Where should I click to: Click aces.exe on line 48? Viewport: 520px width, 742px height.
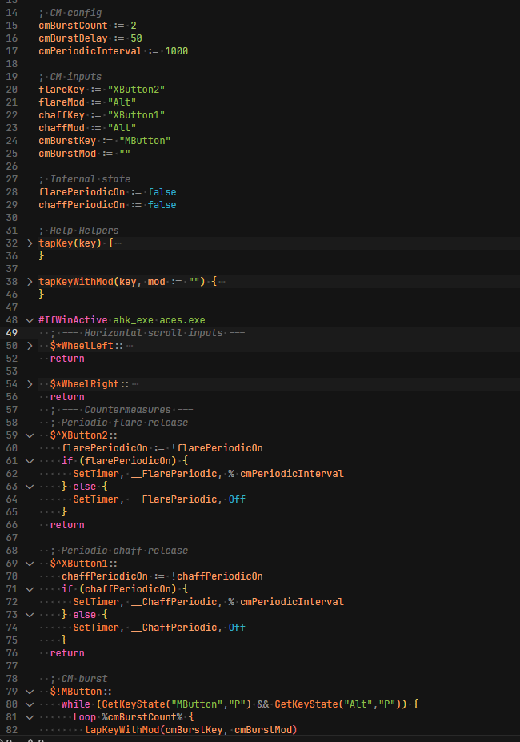click(x=182, y=320)
